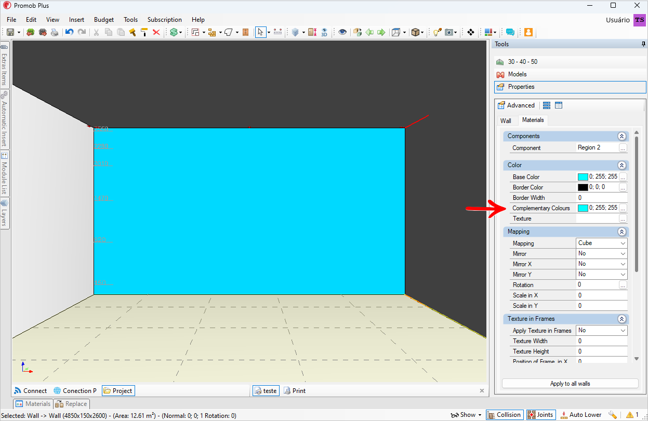
Task: Undo the last action
Action: click(69, 32)
